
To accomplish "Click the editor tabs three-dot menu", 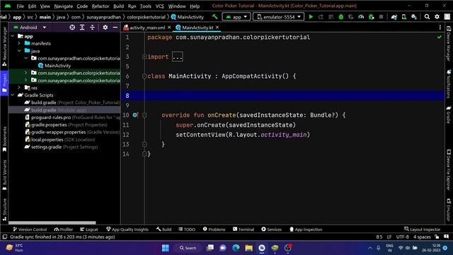I will pyautogui.click(x=440, y=27).
